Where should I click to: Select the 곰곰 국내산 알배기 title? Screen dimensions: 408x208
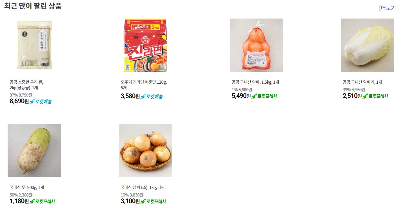362,82
